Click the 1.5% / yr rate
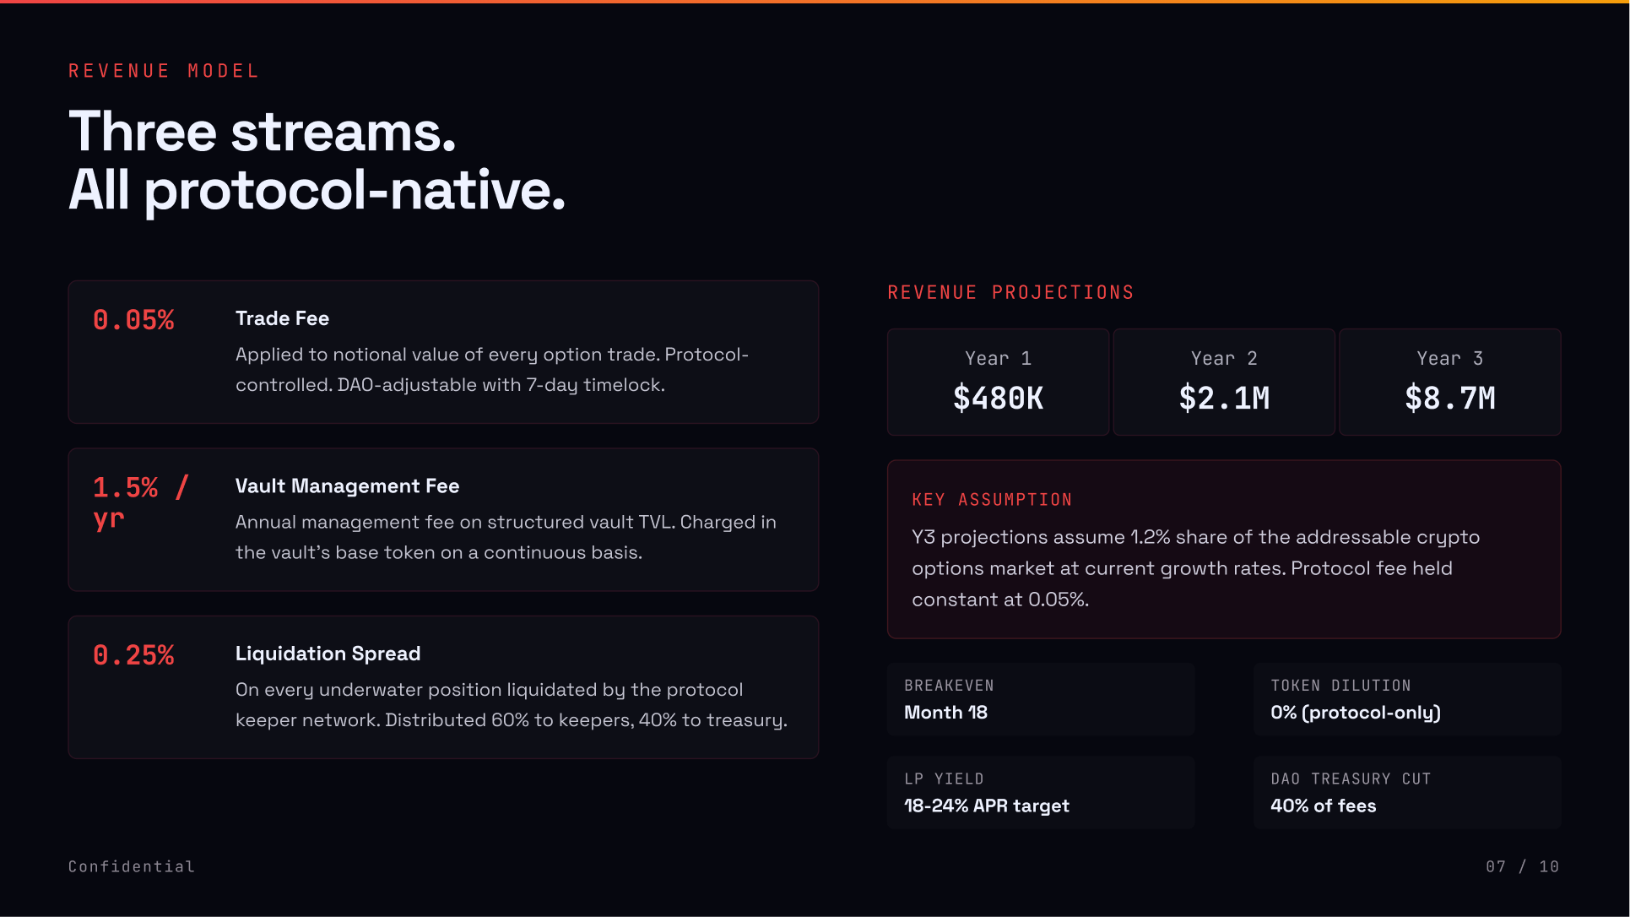1630x917 pixels. (x=140, y=502)
